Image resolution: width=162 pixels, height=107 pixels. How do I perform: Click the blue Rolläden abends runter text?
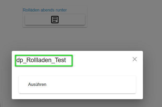coord(45,10)
